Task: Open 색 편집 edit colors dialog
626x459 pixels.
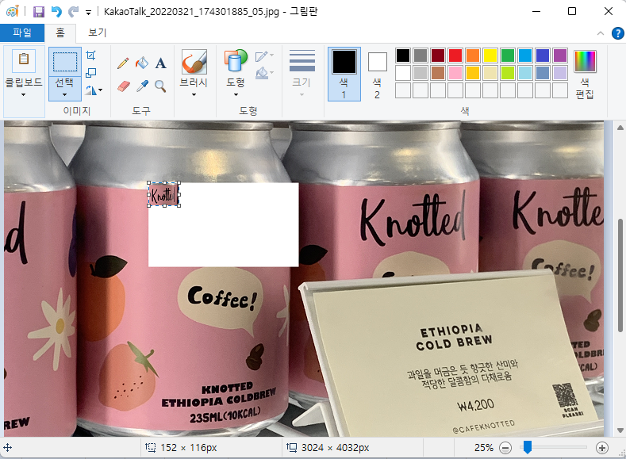Action: (585, 75)
